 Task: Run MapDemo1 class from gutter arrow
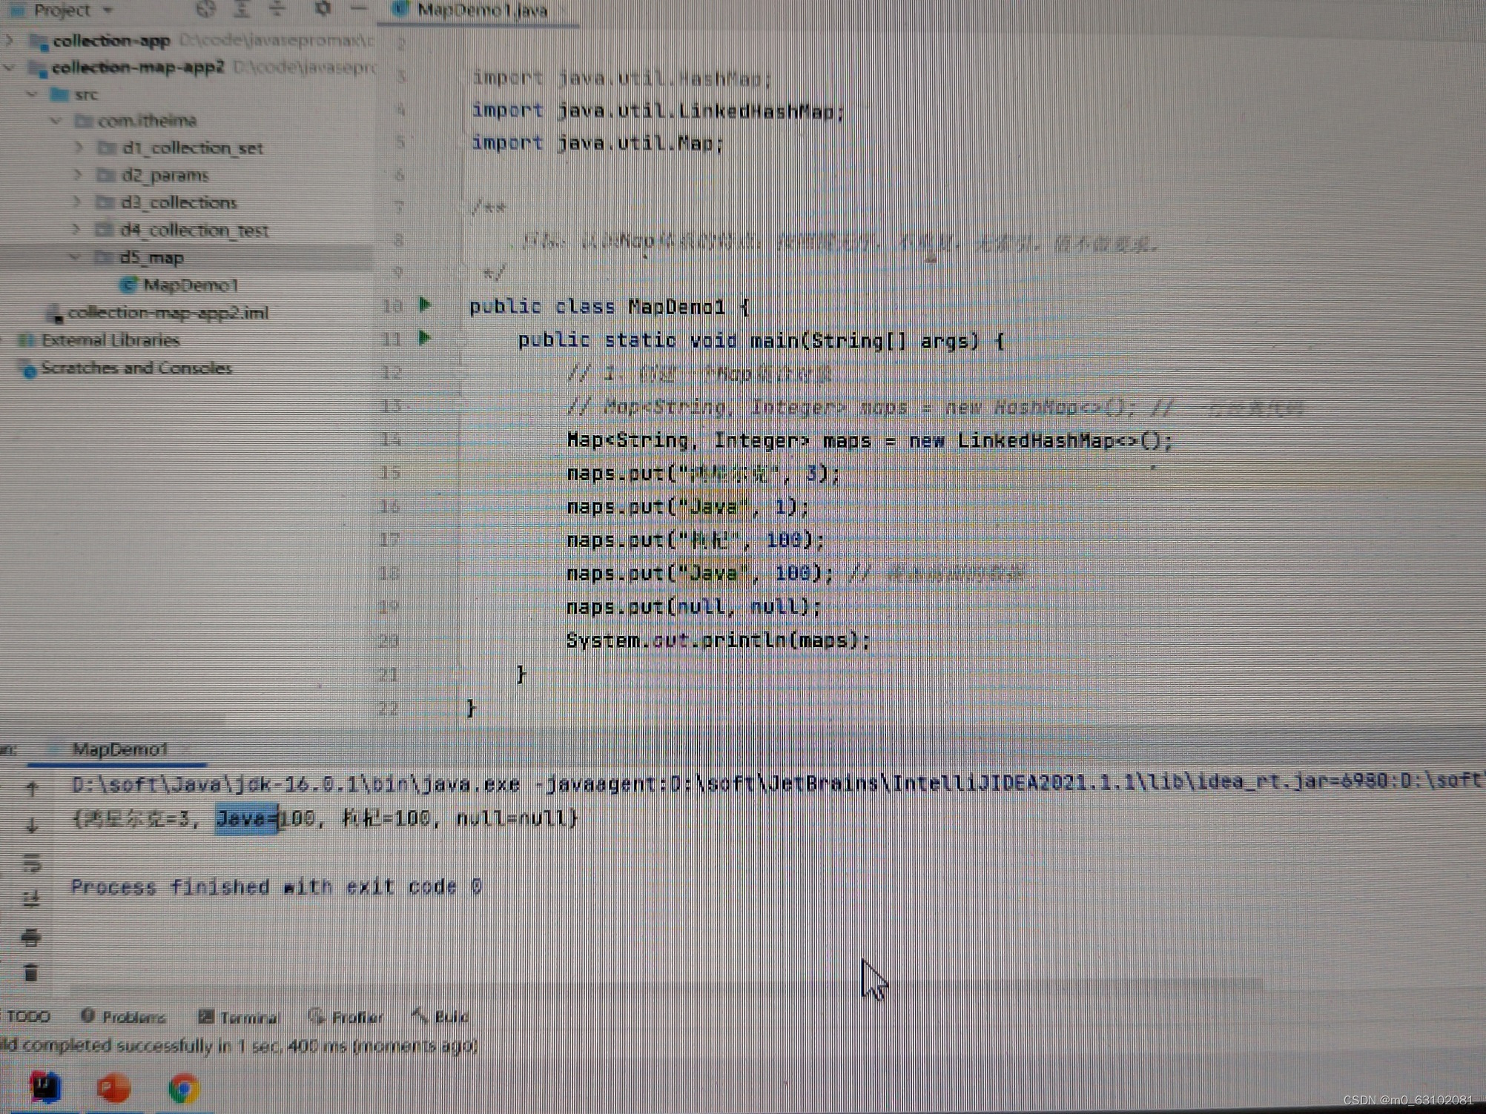pyautogui.click(x=425, y=305)
